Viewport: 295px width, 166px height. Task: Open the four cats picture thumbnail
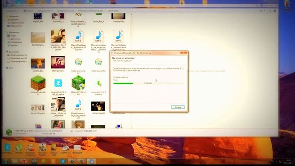click(x=38, y=107)
